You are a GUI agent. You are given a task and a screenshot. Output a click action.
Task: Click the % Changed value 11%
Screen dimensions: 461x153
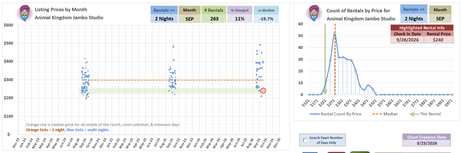tap(240, 19)
